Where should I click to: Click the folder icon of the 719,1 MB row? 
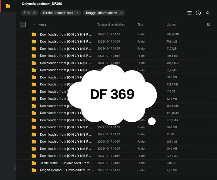pos(34,42)
